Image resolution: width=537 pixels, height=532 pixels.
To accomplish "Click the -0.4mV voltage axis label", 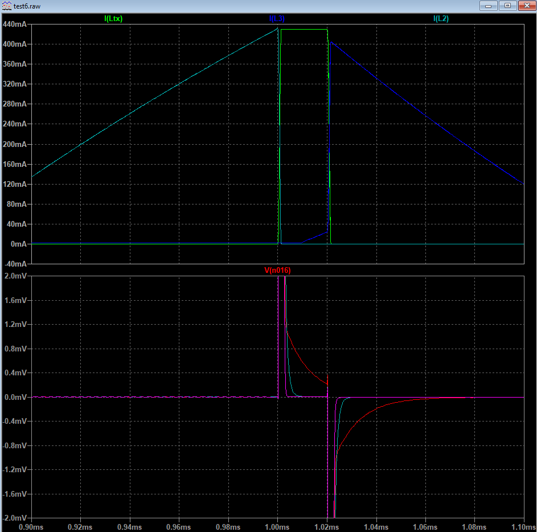I will click(x=14, y=421).
